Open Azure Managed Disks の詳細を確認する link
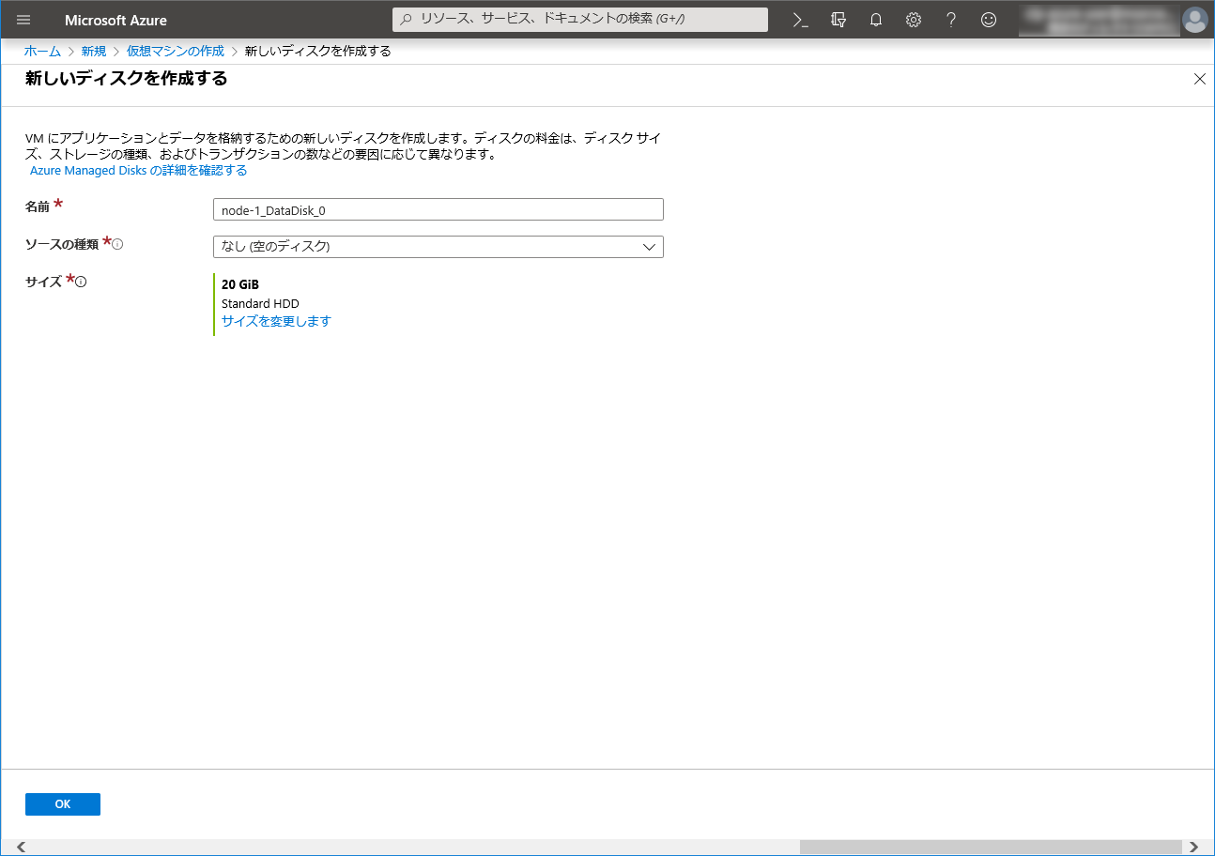This screenshot has width=1215, height=856. click(x=139, y=171)
